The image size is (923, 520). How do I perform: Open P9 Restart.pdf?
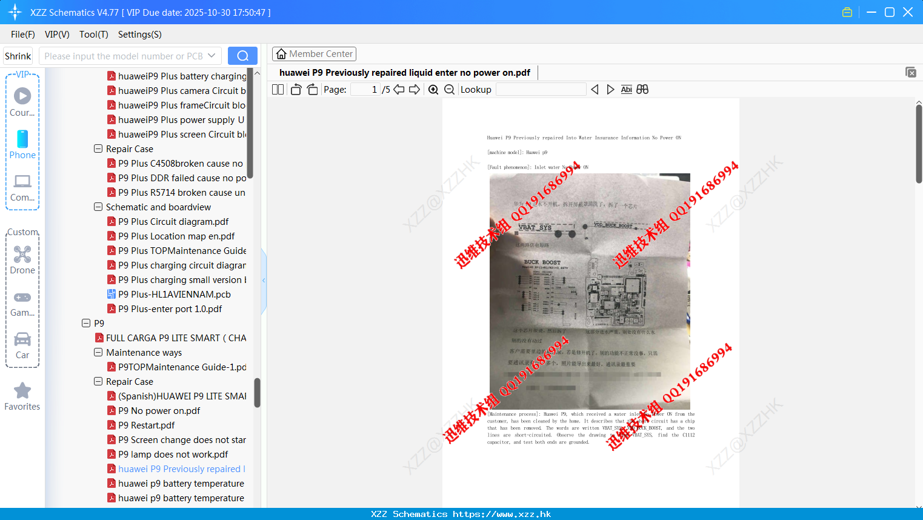[x=147, y=425]
